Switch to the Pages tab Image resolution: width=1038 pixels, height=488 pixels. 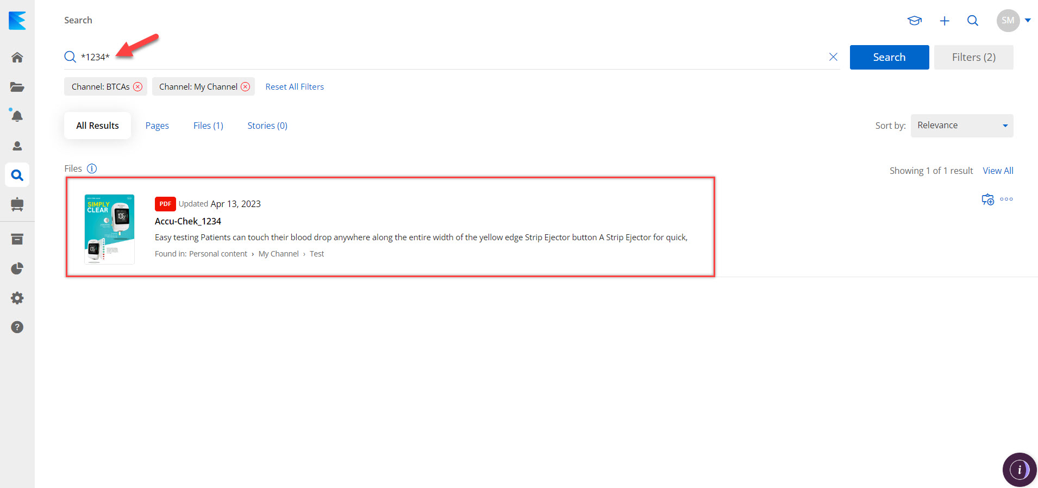[157, 126]
